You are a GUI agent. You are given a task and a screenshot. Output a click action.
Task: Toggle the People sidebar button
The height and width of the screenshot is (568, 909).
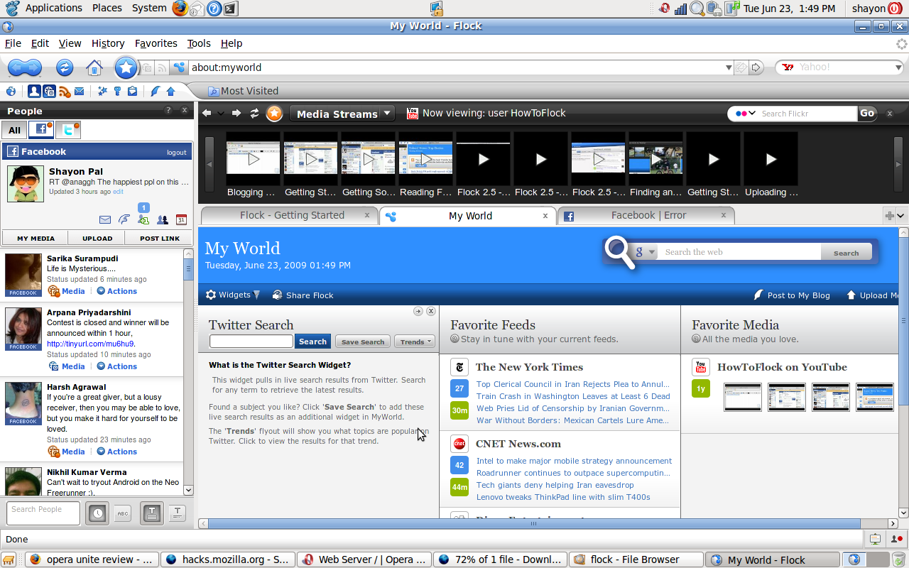(34, 91)
